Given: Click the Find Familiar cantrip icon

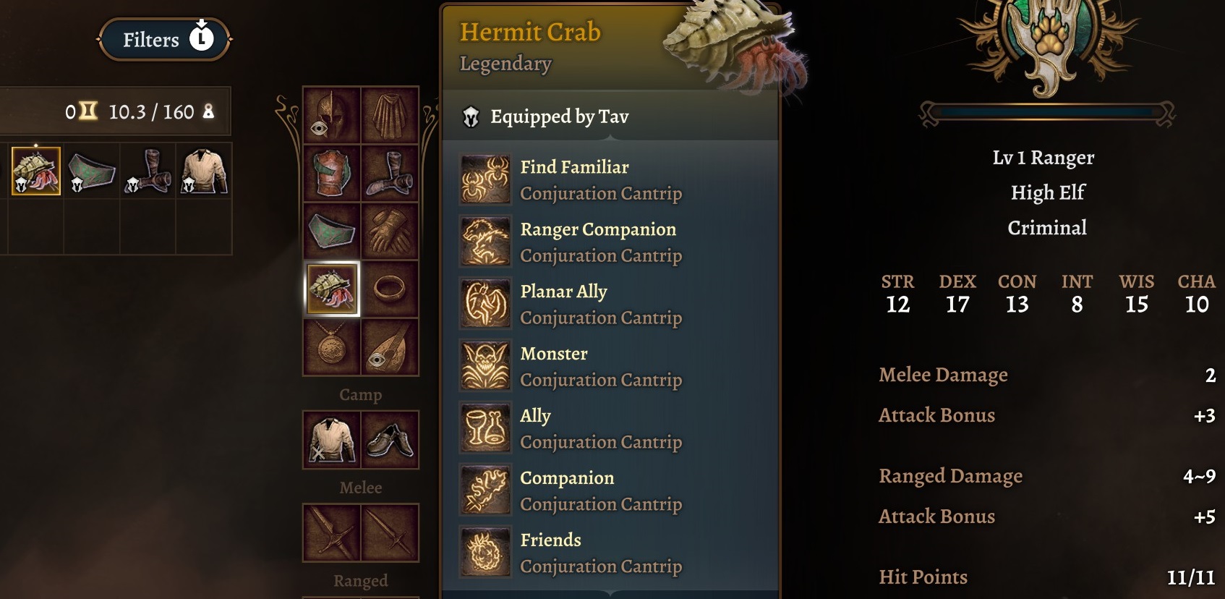Looking at the screenshot, I should point(485,179).
